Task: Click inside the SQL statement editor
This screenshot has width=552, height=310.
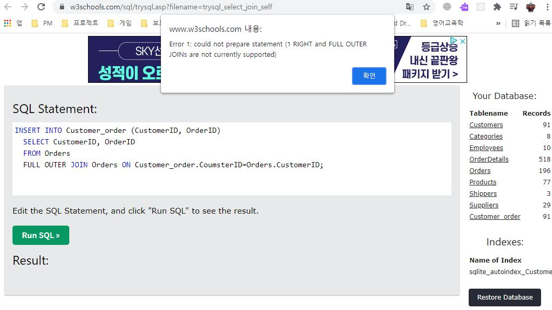Action: pos(232,159)
